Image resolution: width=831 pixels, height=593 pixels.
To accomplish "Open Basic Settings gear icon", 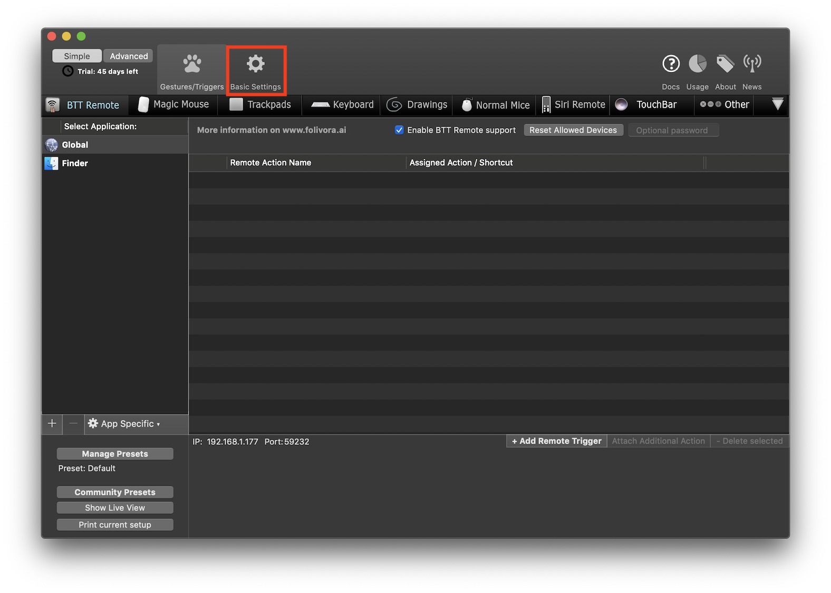I will pos(256,64).
